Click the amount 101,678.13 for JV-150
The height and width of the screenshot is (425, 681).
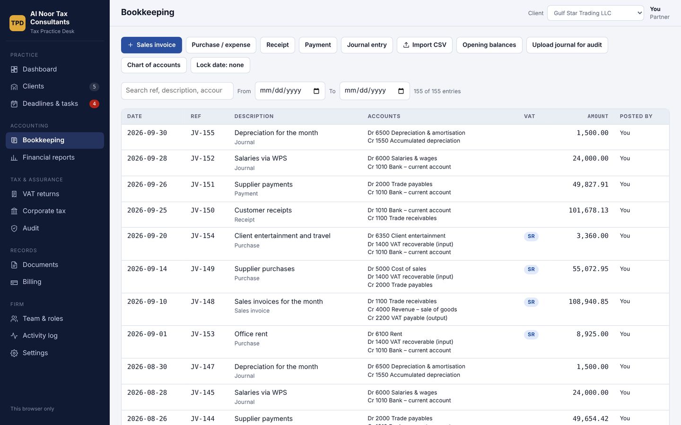(588, 211)
